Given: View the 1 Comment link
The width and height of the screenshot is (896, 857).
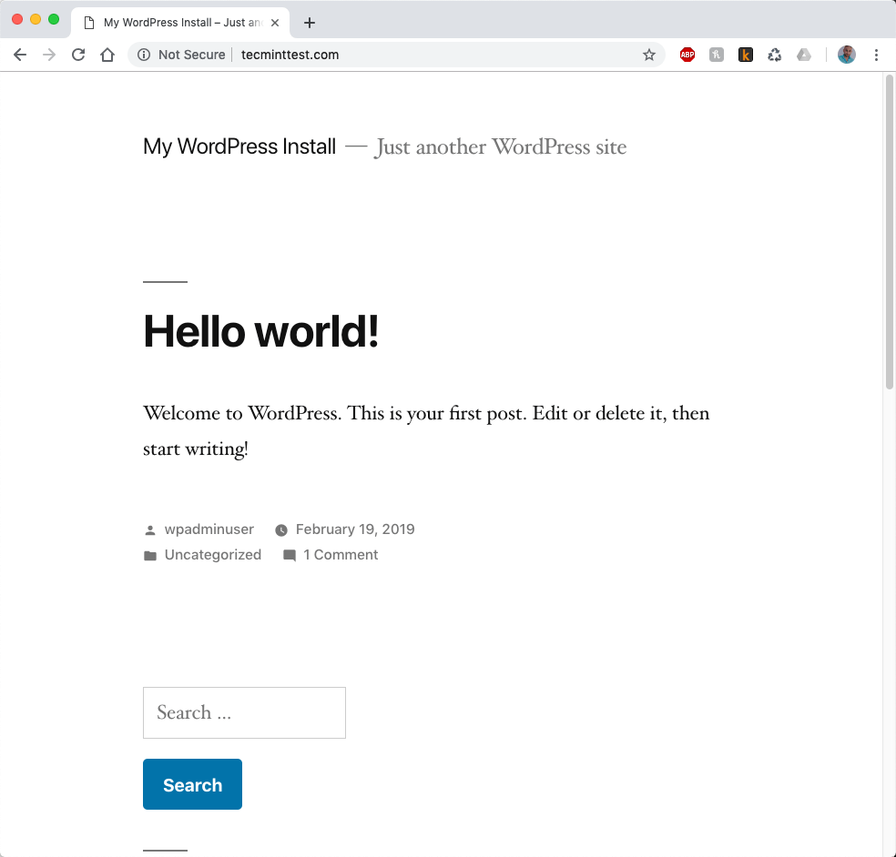Looking at the screenshot, I should [341, 555].
